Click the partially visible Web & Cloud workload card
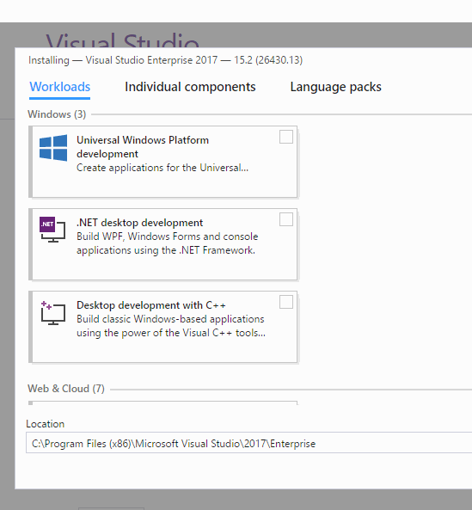Image resolution: width=472 pixels, height=510 pixels. click(163, 403)
